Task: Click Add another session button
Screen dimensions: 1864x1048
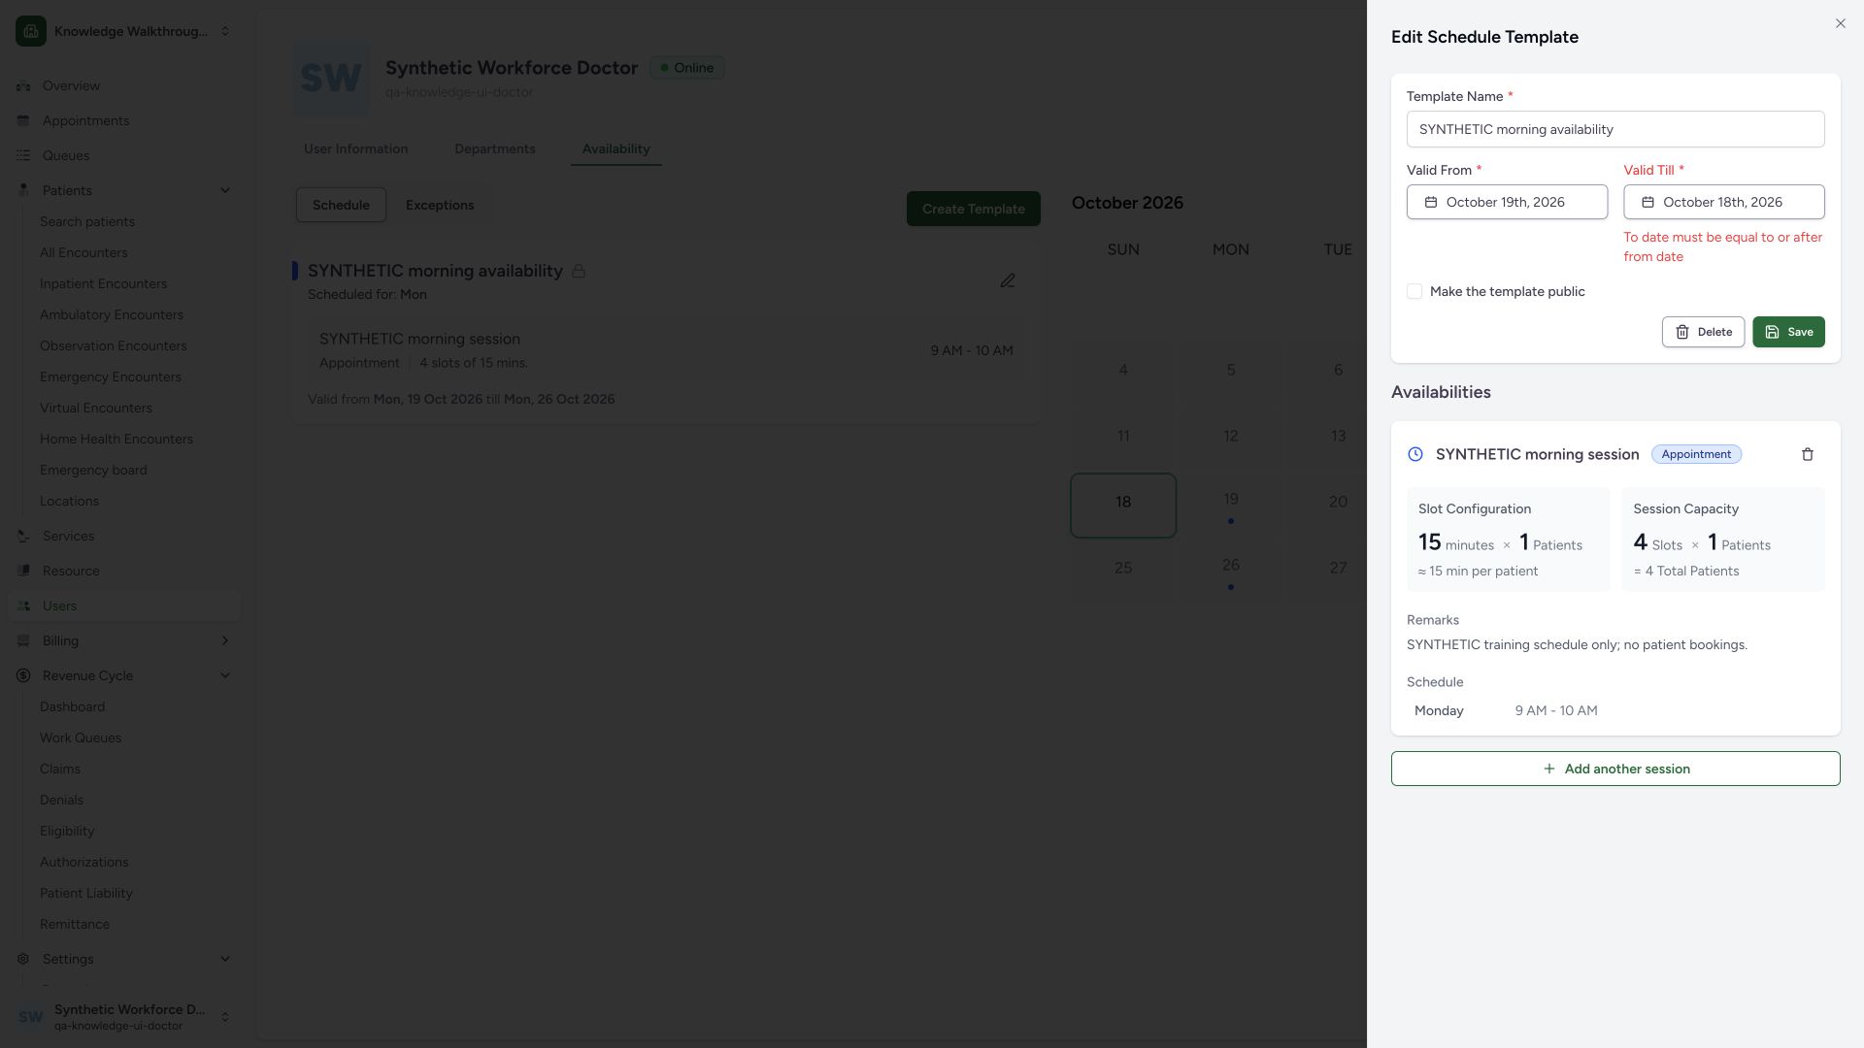Action: tap(1615, 769)
